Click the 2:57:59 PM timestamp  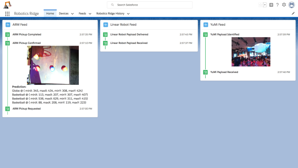[284, 35]
